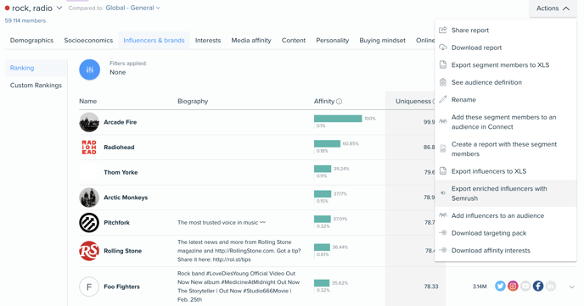Select Custom Rankings in the sidebar
The height and width of the screenshot is (306, 584).
[36, 85]
